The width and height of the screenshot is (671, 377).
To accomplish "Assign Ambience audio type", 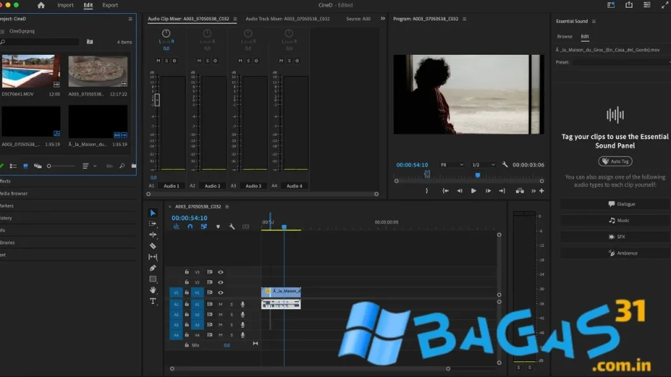I will click(615, 253).
